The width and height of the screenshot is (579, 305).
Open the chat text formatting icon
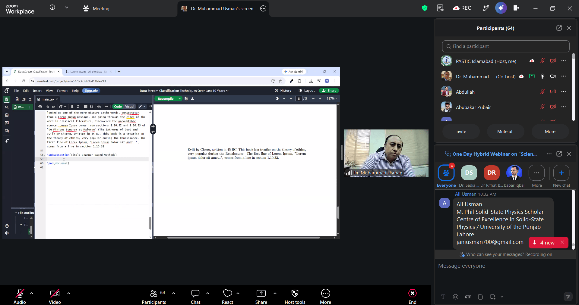(x=443, y=297)
